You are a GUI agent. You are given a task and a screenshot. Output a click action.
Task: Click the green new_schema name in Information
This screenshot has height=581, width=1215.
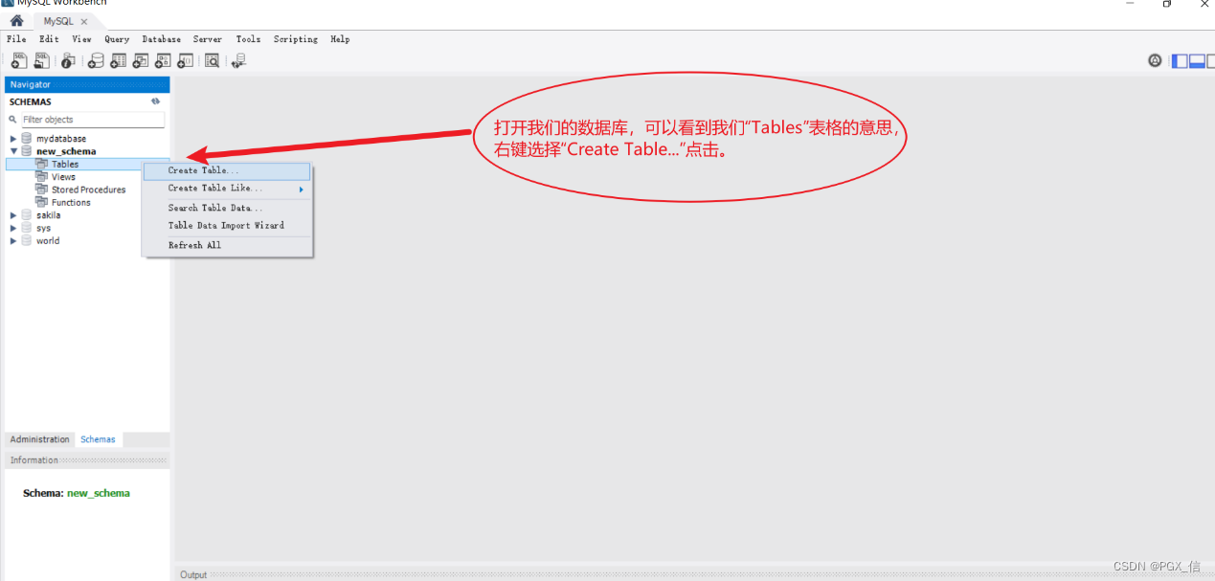click(99, 493)
